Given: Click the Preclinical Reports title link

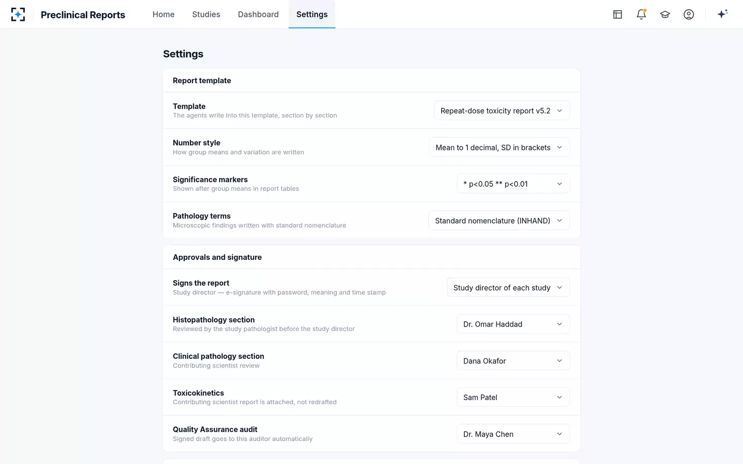Looking at the screenshot, I should [x=83, y=15].
